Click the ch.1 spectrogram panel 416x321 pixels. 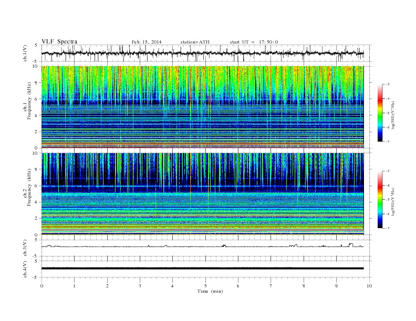[202, 107]
